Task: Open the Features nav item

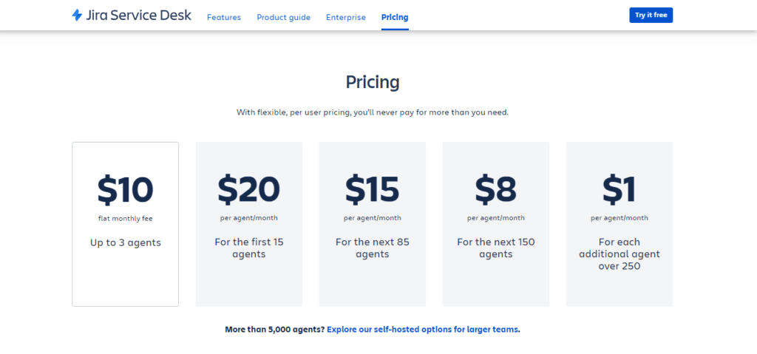Action: [x=224, y=18]
